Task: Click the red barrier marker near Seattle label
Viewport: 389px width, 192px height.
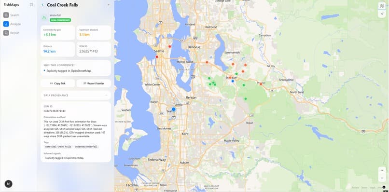Action: [157, 57]
